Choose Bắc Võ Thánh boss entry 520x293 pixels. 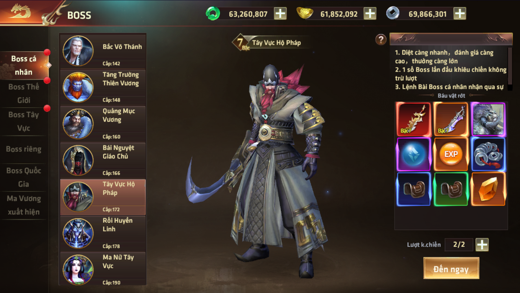(x=103, y=51)
